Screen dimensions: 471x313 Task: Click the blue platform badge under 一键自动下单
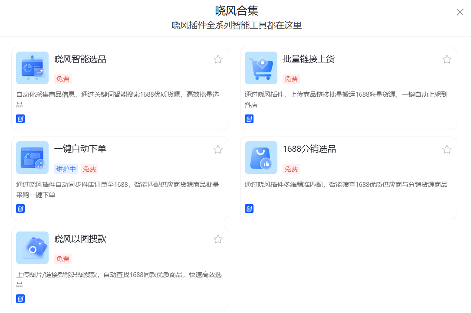pyautogui.click(x=20, y=209)
